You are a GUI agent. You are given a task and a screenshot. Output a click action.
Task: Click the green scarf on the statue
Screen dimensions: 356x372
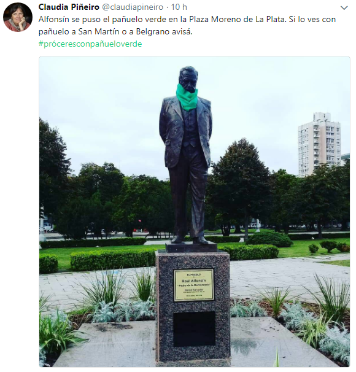(x=187, y=98)
